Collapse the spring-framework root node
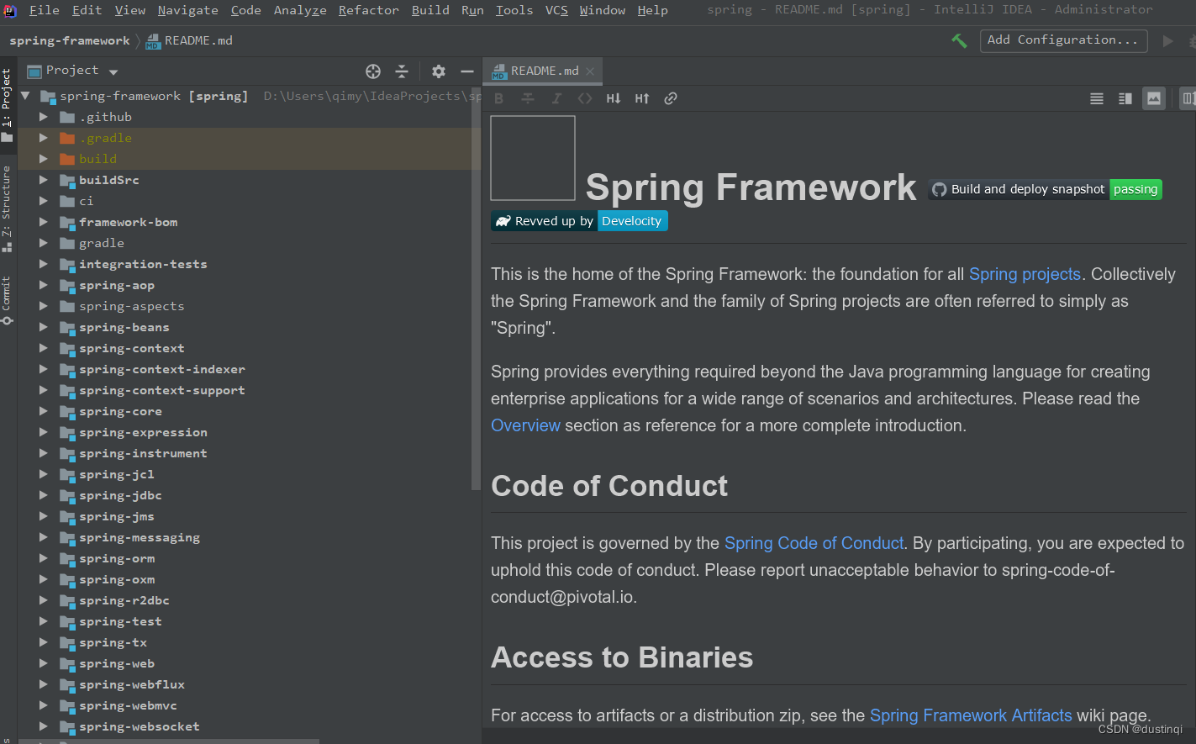The height and width of the screenshot is (744, 1196). coord(25,96)
